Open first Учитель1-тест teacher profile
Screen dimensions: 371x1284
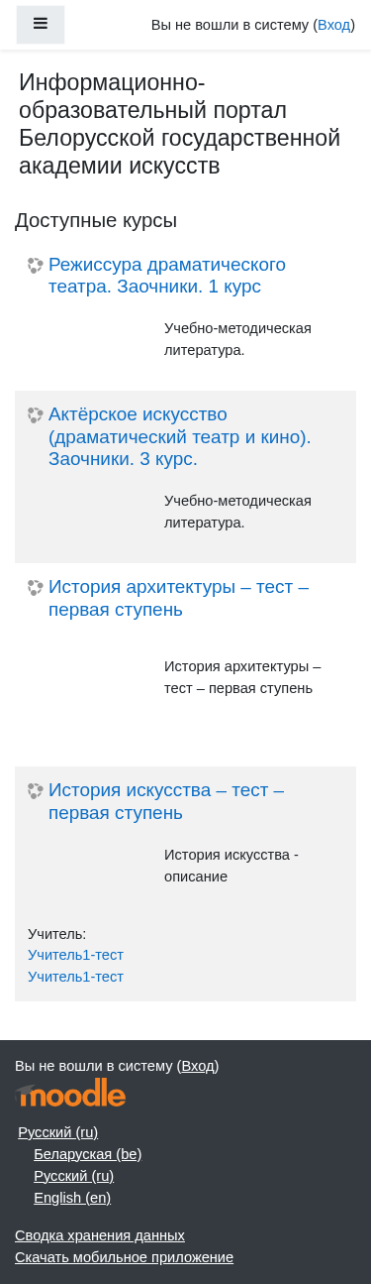pos(75,955)
